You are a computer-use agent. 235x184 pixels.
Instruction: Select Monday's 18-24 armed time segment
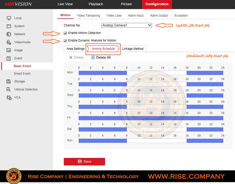205,73
